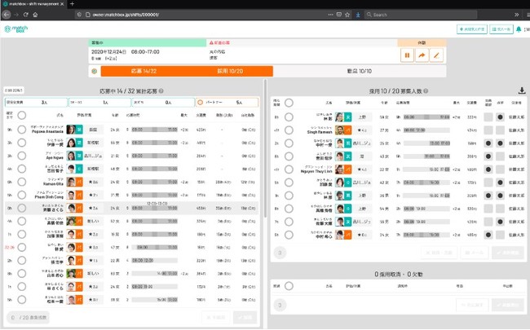Click the Firefox Search input field

point(421,15)
